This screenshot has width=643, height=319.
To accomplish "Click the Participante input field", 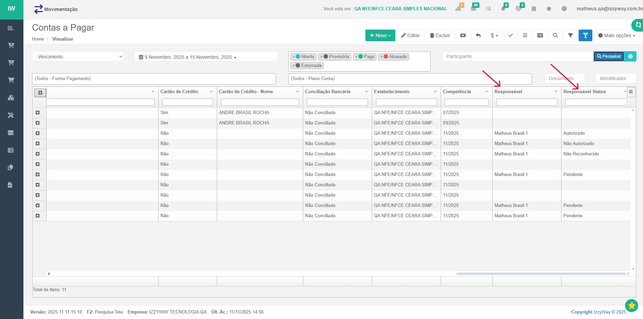I will pos(517,56).
